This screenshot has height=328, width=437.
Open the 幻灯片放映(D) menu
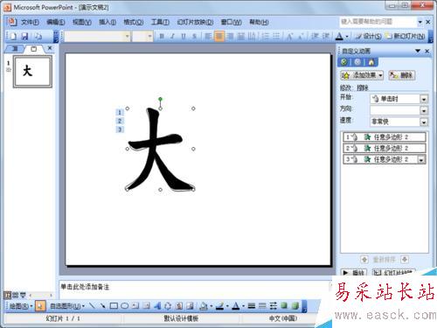click(x=195, y=22)
